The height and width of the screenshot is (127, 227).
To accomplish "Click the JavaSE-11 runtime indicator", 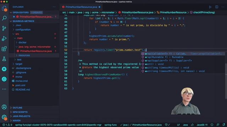I will click(202, 125).
